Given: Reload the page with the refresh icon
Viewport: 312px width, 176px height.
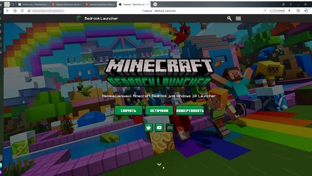Looking at the screenshot, I should (x=22, y=11).
